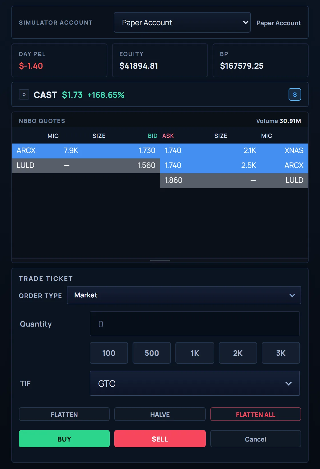Select the ARCX bid row at 1.730

click(86, 151)
